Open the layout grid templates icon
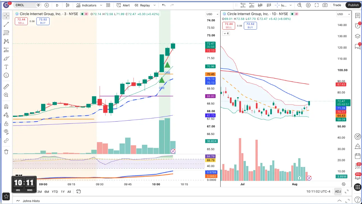 click(108, 5)
